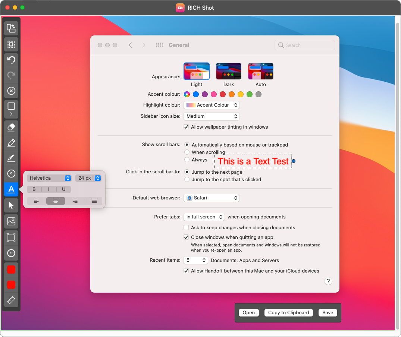Viewport: 401px width, 337px height.
Task: Click the question mark help button
Action: click(x=328, y=281)
